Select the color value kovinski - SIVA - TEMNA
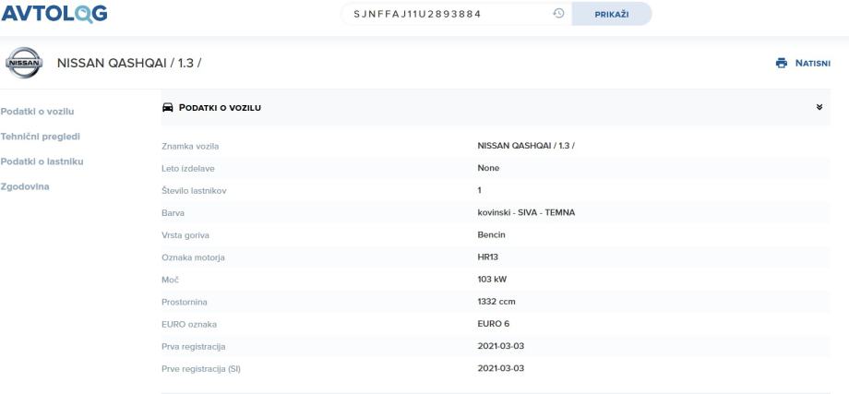 point(526,212)
